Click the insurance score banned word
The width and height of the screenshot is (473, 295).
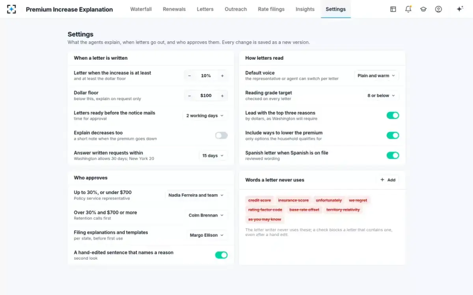(293, 200)
